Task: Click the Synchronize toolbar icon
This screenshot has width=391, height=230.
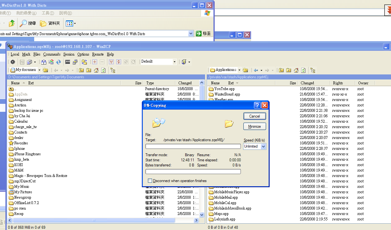Action: [58, 62]
